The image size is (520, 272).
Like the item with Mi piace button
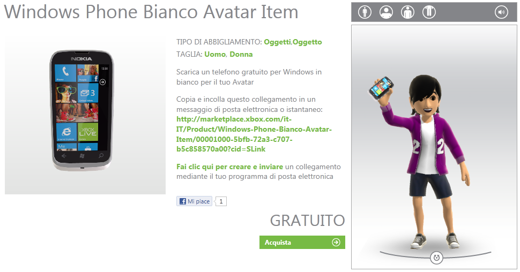pos(195,201)
